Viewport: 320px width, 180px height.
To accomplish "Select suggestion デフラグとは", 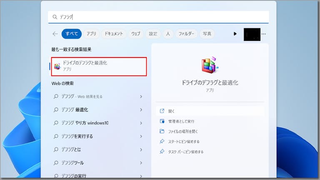I will click(x=98, y=150).
